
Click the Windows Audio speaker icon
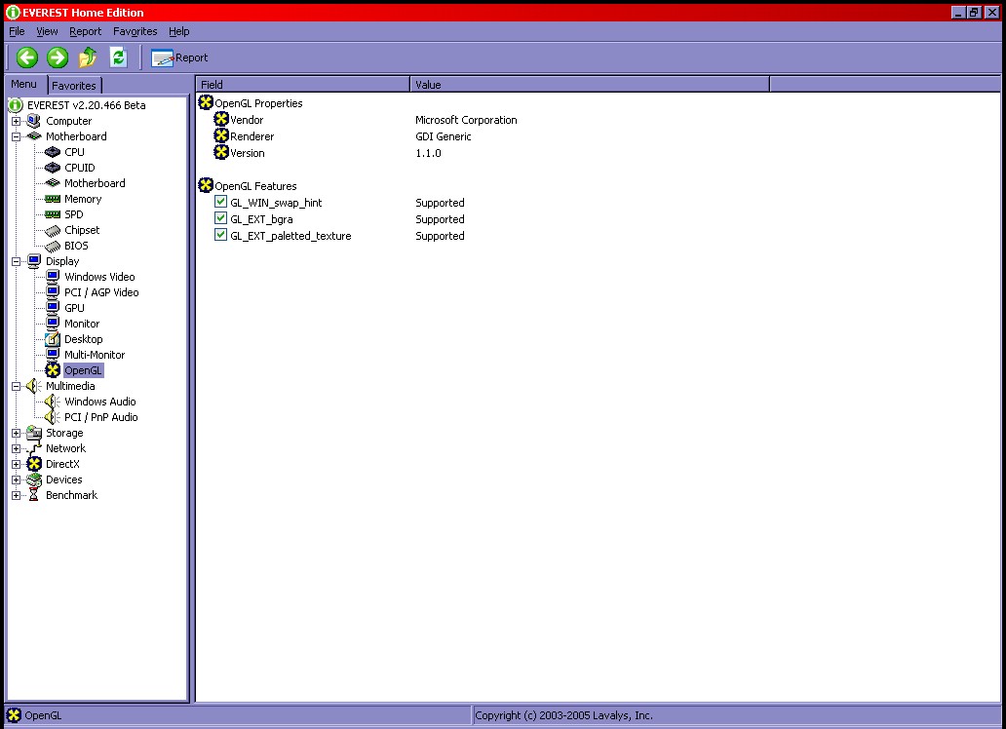pos(53,402)
